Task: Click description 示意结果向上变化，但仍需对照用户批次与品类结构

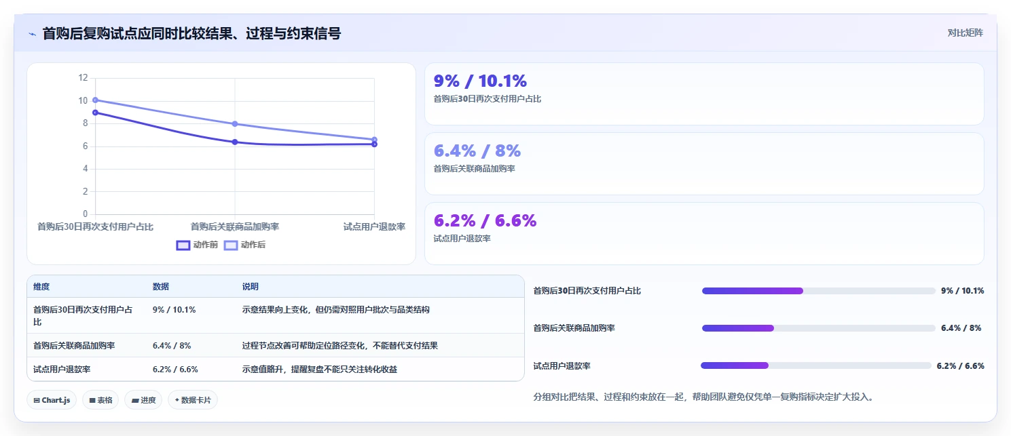Action: pos(336,310)
